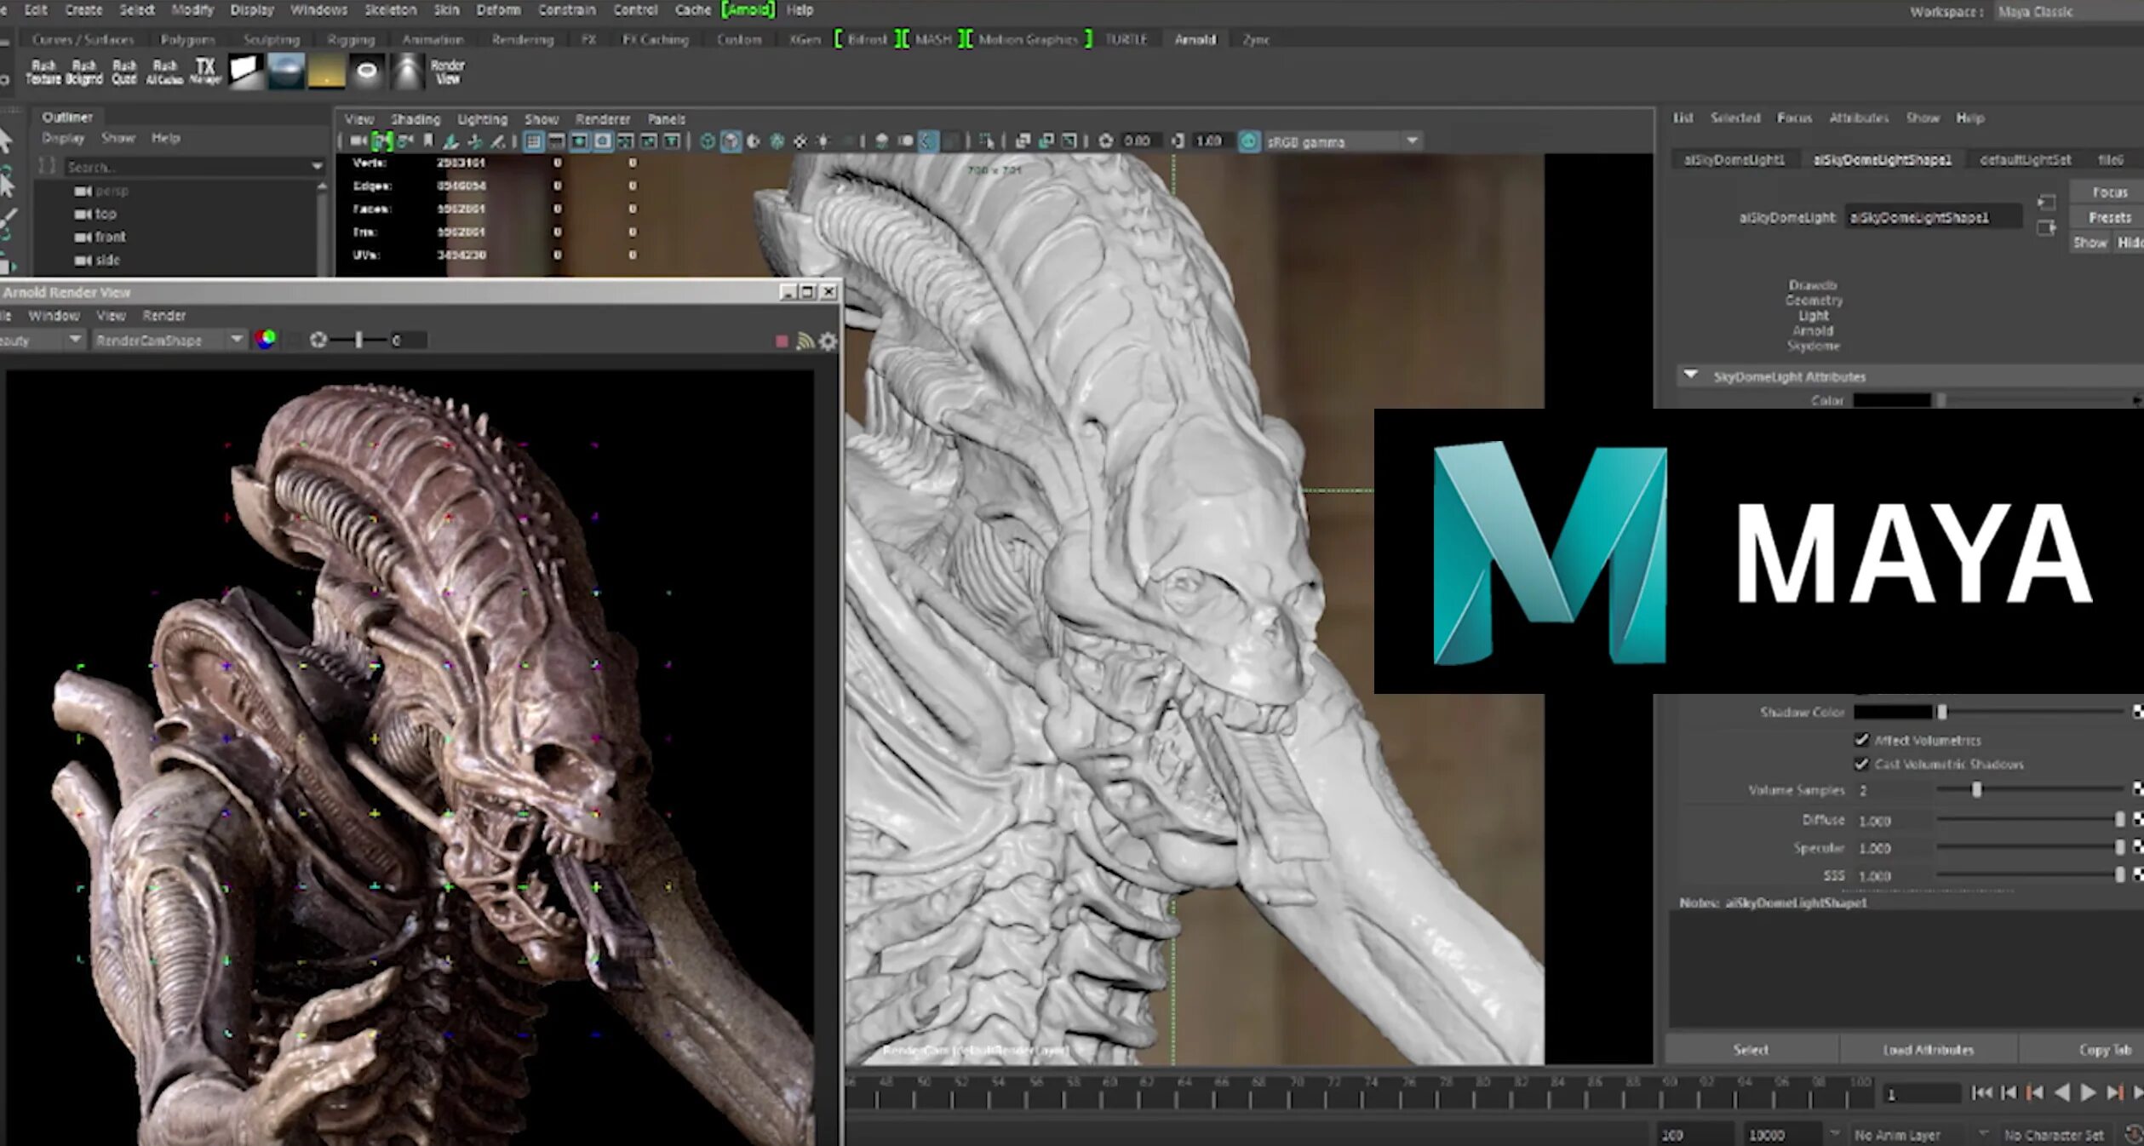Image resolution: width=2144 pixels, height=1146 pixels.
Task: Click the Flash Texture shelf icon
Action: pyautogui.click(x=43, y=72)
